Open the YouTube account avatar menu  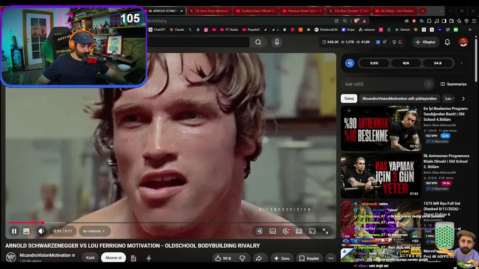click(463, 42)
